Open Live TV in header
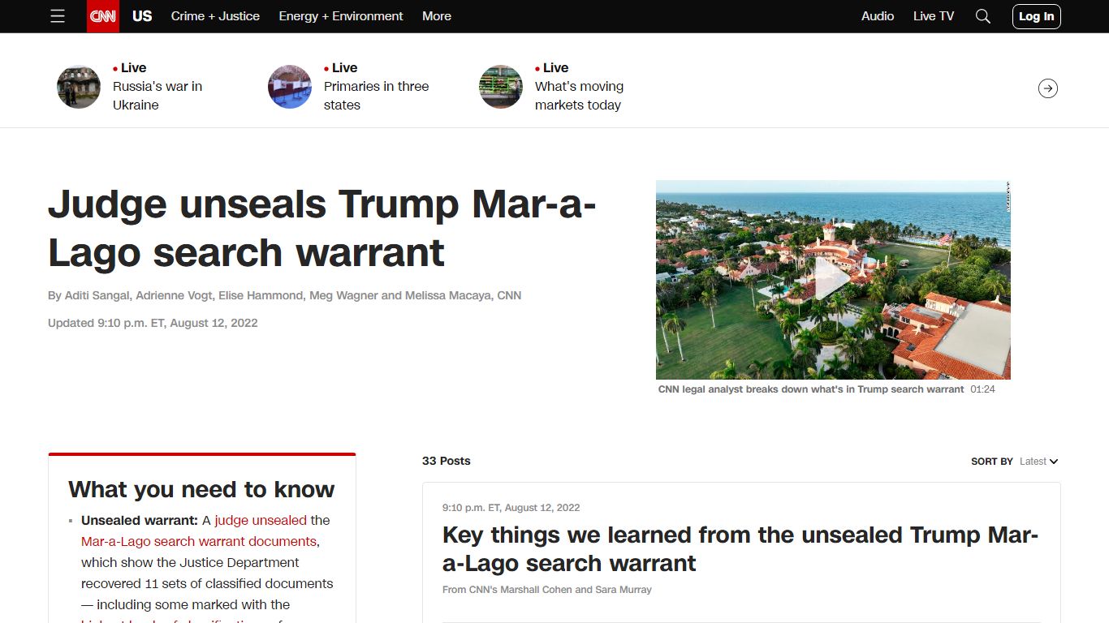 pyautogui.click(x=934, y=16)
